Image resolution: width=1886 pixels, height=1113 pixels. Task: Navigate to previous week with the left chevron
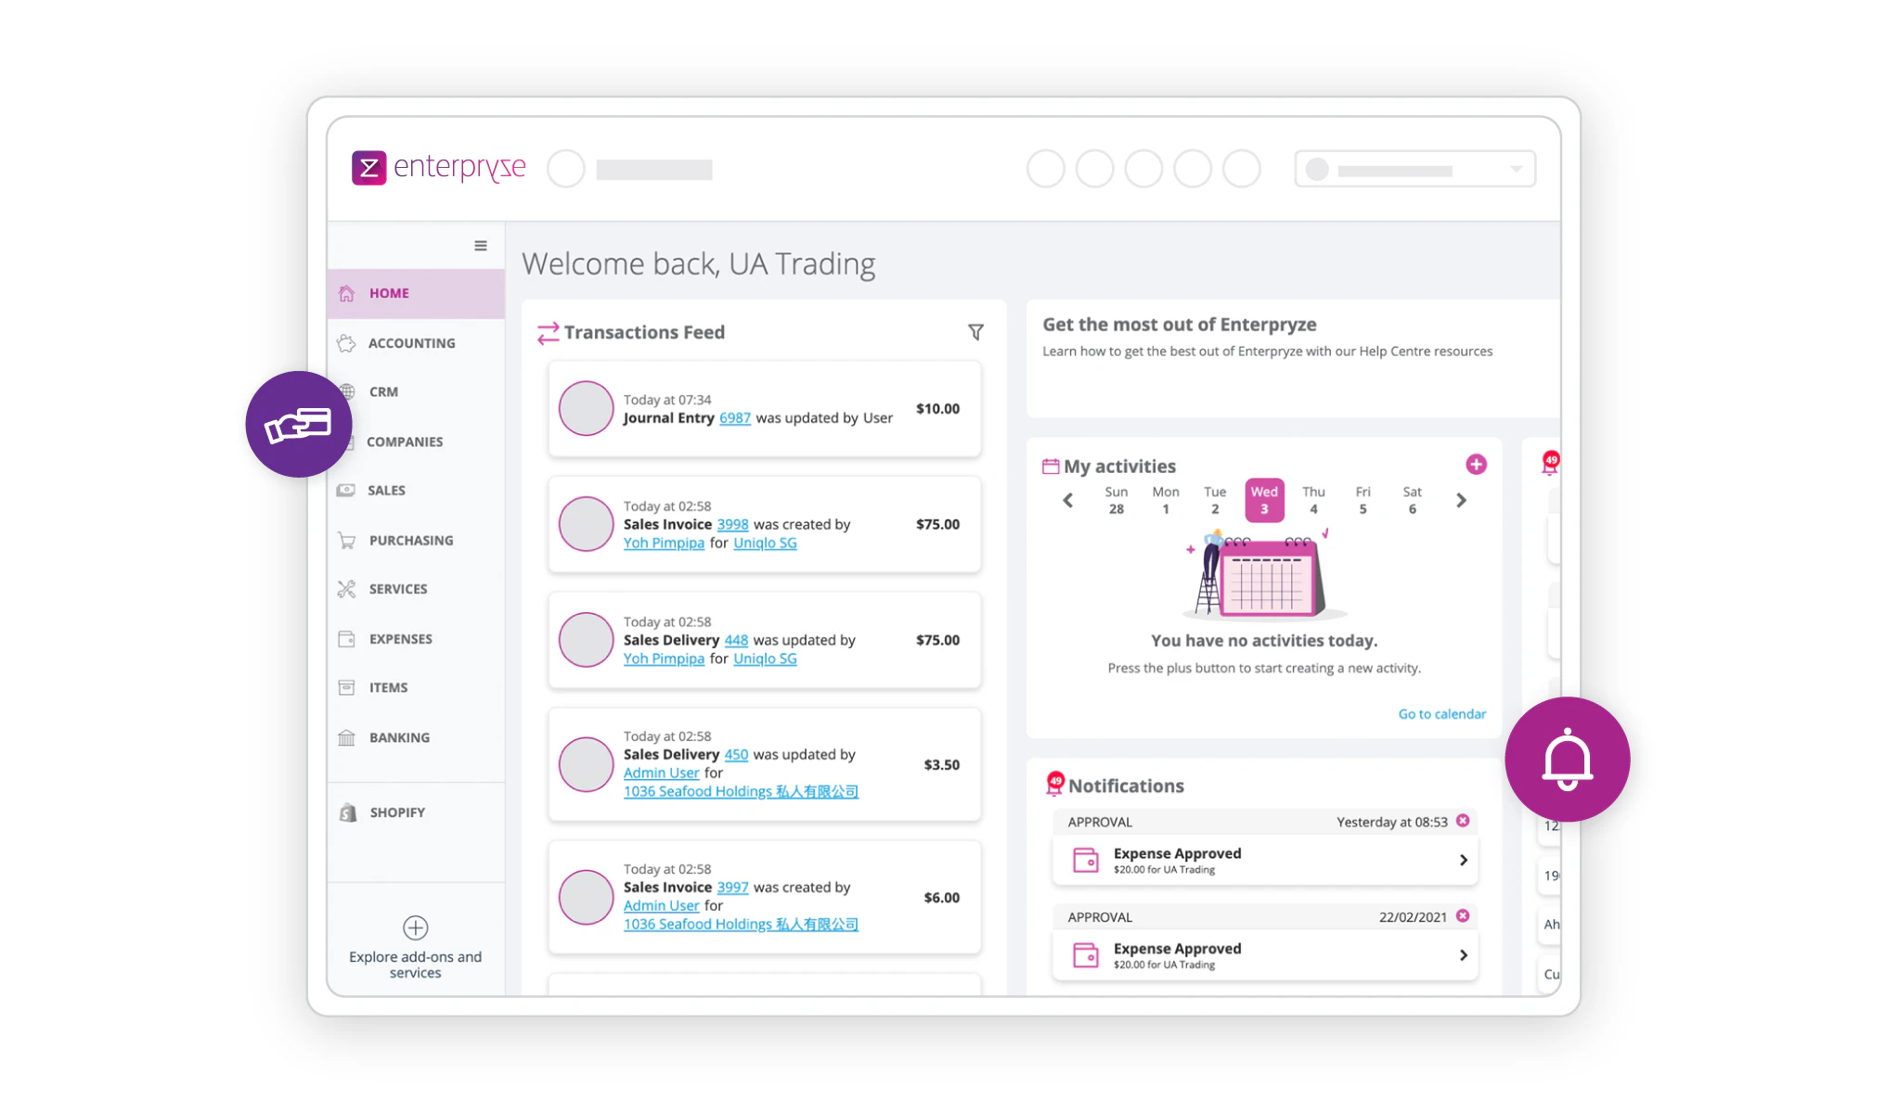pos(1067,500)
